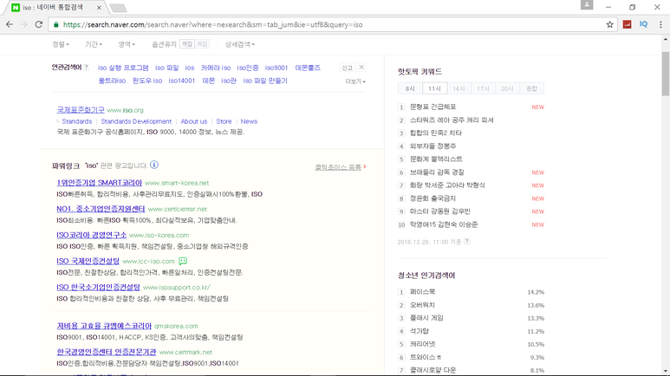Click hot keyword 문형표 긴급체포
The image size is (670, 376).
433,107
